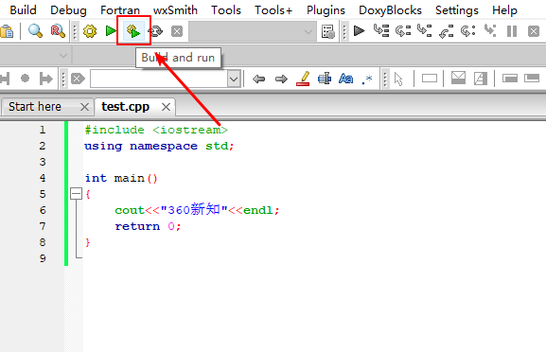The image size is (546, 352).
Task: Click the Jump forward bookmark arrow
Action: point(45,79)
